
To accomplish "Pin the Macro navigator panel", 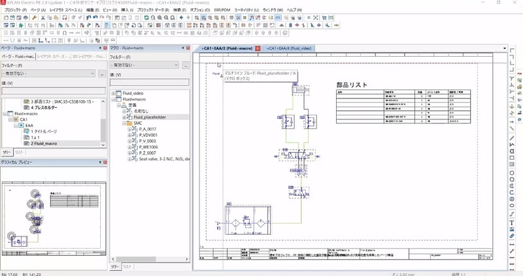I will coord(183,48).
